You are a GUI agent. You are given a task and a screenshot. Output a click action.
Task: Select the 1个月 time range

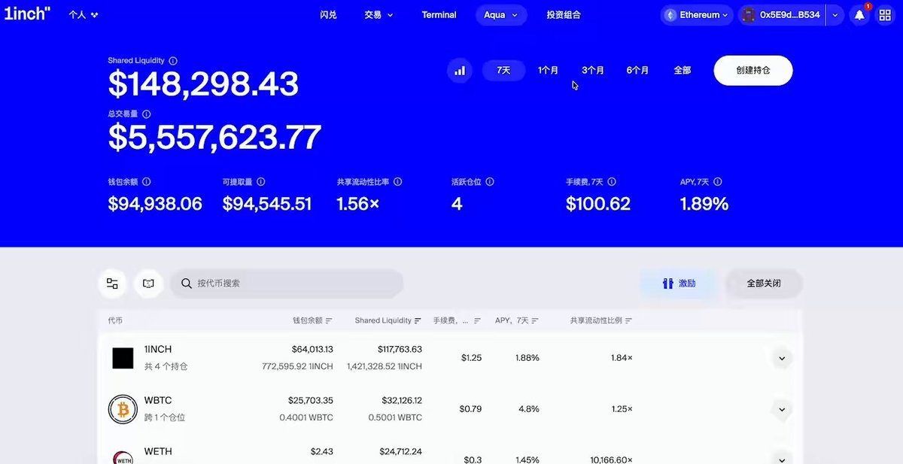(x=548, y=71)
